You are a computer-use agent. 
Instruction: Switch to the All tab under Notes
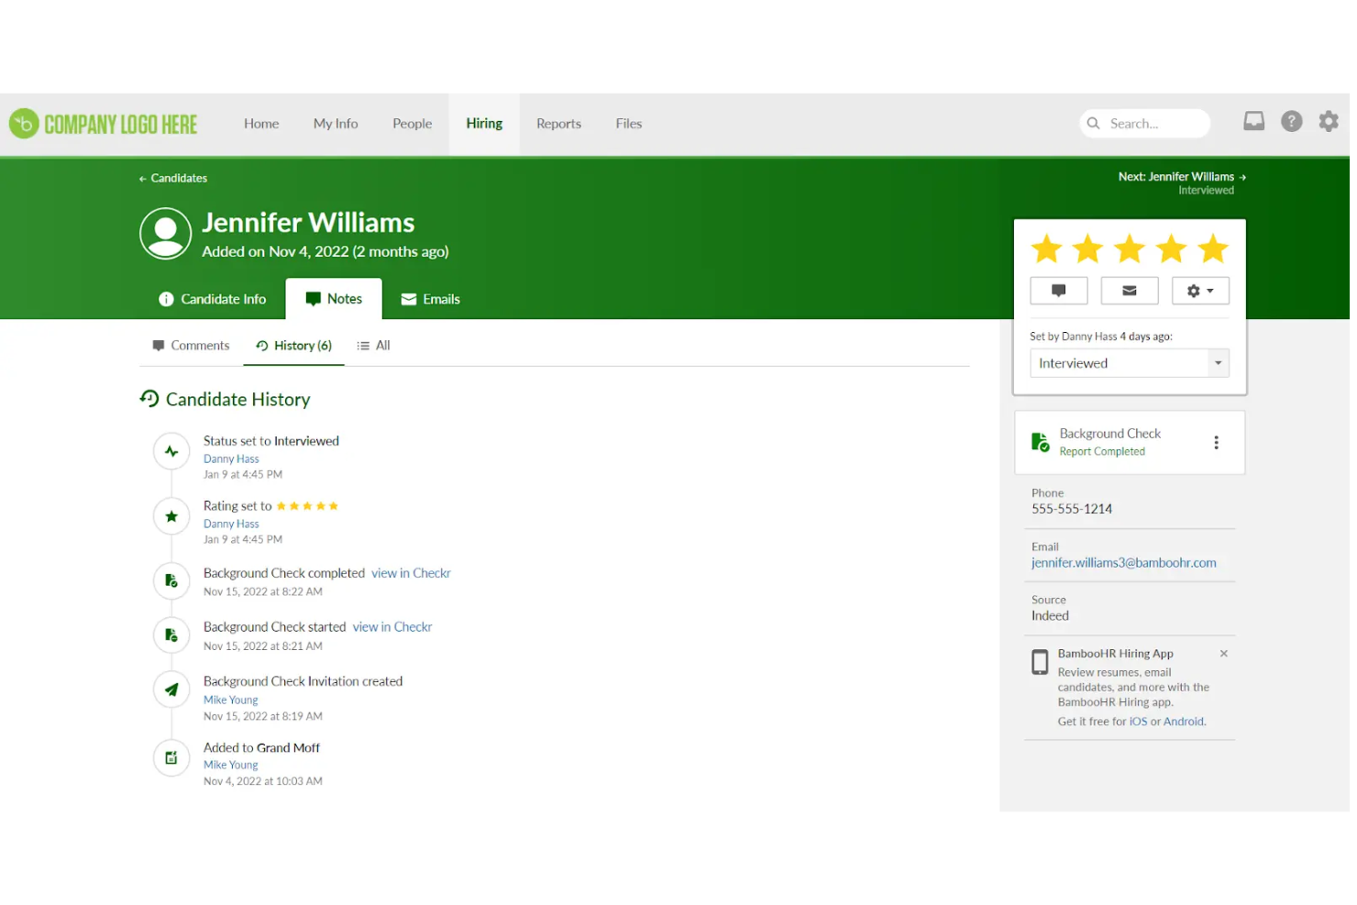(373, 345)
